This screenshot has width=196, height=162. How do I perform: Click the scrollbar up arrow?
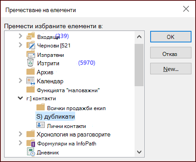(x=139, y=37)
